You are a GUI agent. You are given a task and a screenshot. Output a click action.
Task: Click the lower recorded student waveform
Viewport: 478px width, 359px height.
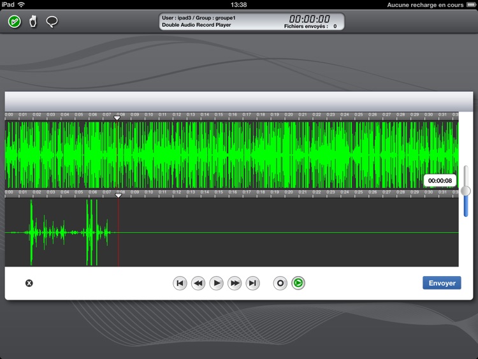click(232, 232)
